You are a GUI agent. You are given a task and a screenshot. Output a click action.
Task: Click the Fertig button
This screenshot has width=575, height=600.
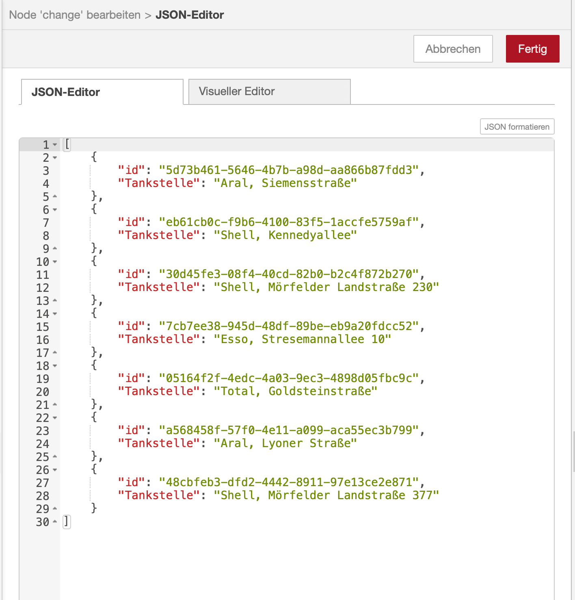click(x=532, y=49)
